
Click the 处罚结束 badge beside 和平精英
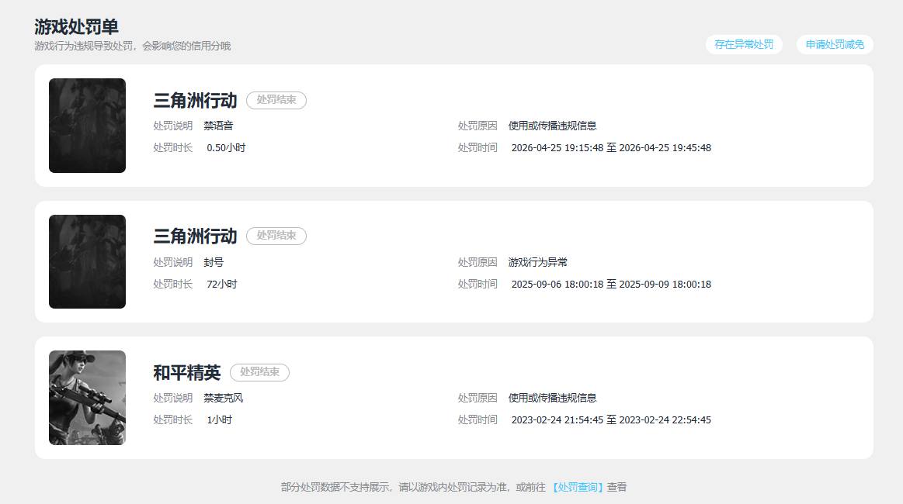260,372
